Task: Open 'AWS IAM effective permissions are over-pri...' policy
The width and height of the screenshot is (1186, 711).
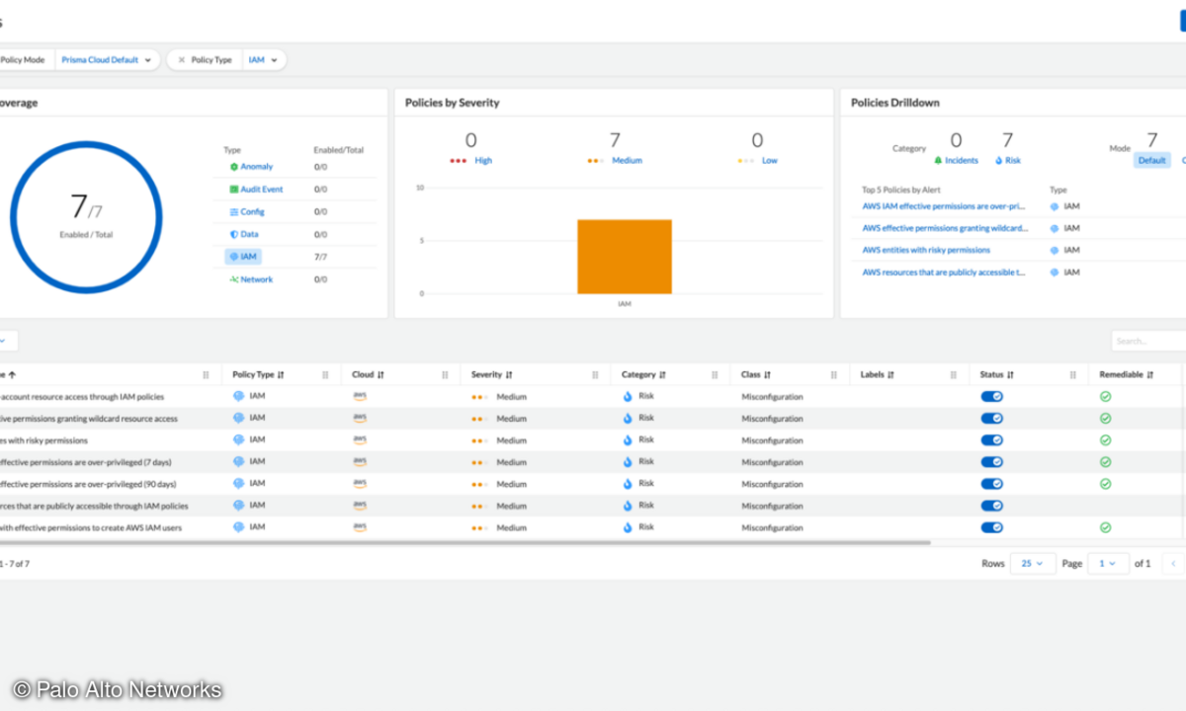Action: coord(944,207)
